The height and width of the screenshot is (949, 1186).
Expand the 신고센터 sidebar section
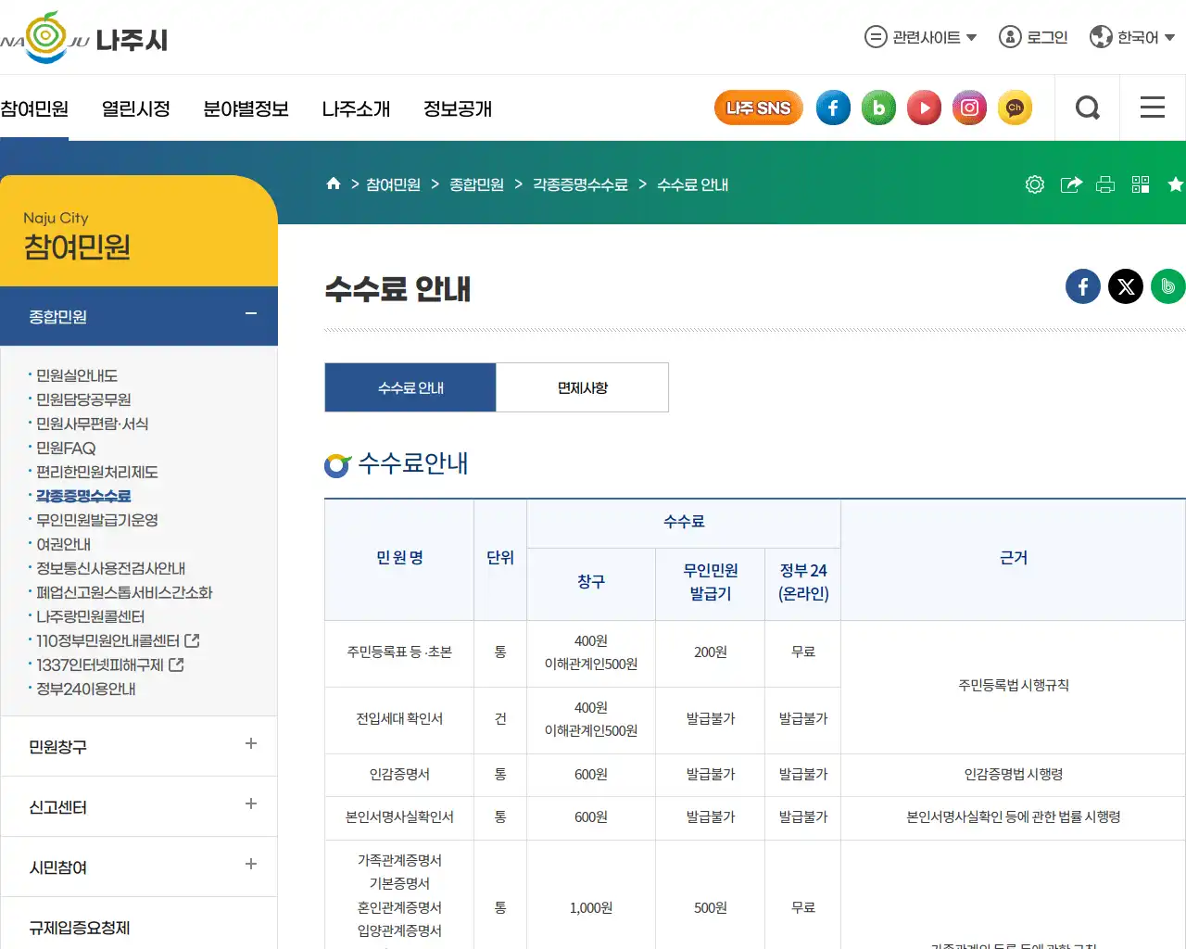point(139,806)
